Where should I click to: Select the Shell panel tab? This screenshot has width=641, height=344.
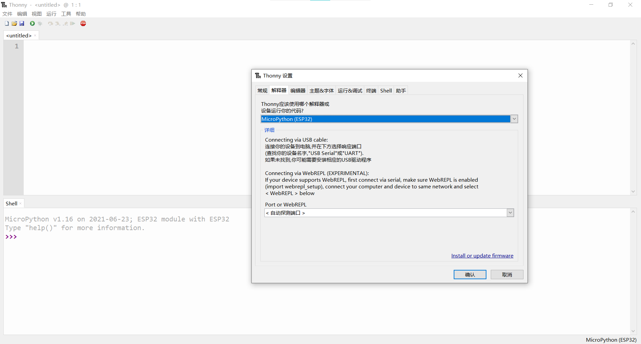click(x=11, y=203)
